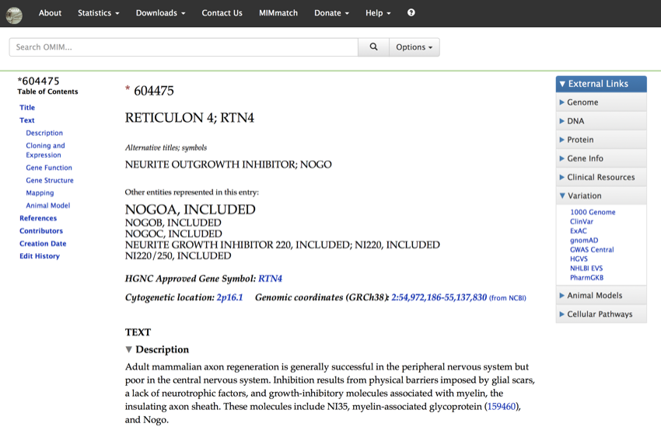Click the magnifying glass search button
The image size is (661, 444).
373,47
